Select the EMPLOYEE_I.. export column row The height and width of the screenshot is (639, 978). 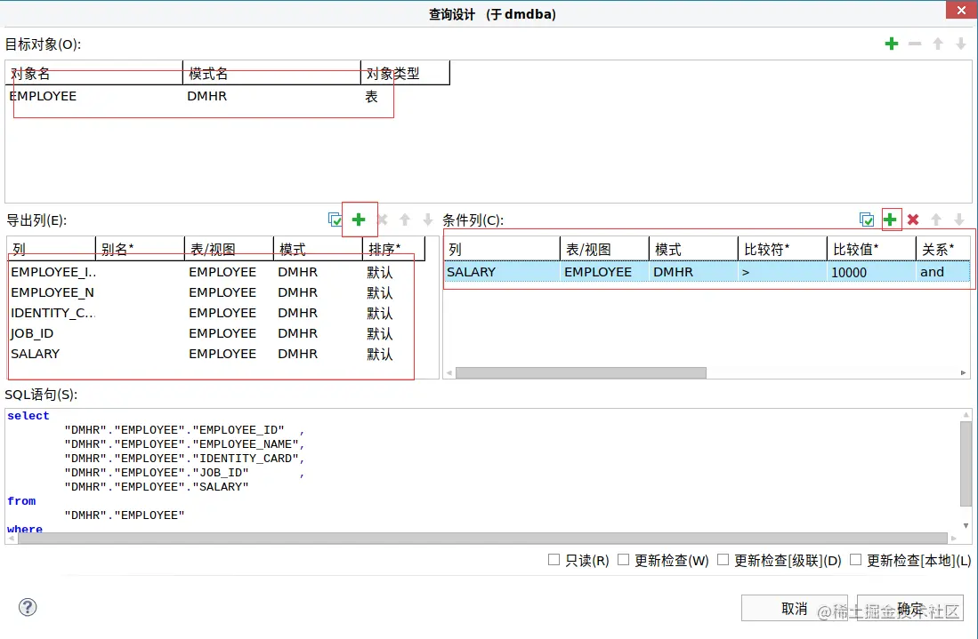click(x=216, y=272)
